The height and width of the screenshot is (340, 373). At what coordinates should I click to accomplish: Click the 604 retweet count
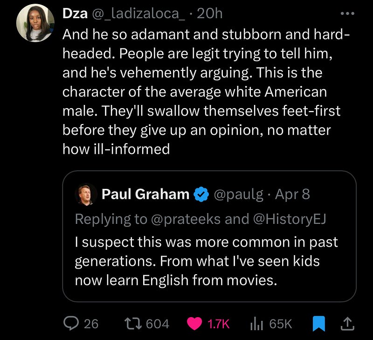pyautogui.click(x=158, y=323)
